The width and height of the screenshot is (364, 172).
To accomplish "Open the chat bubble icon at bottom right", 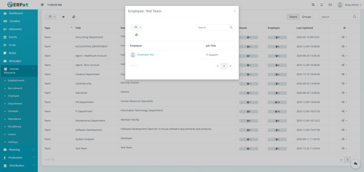I will [x=355, y=163].
